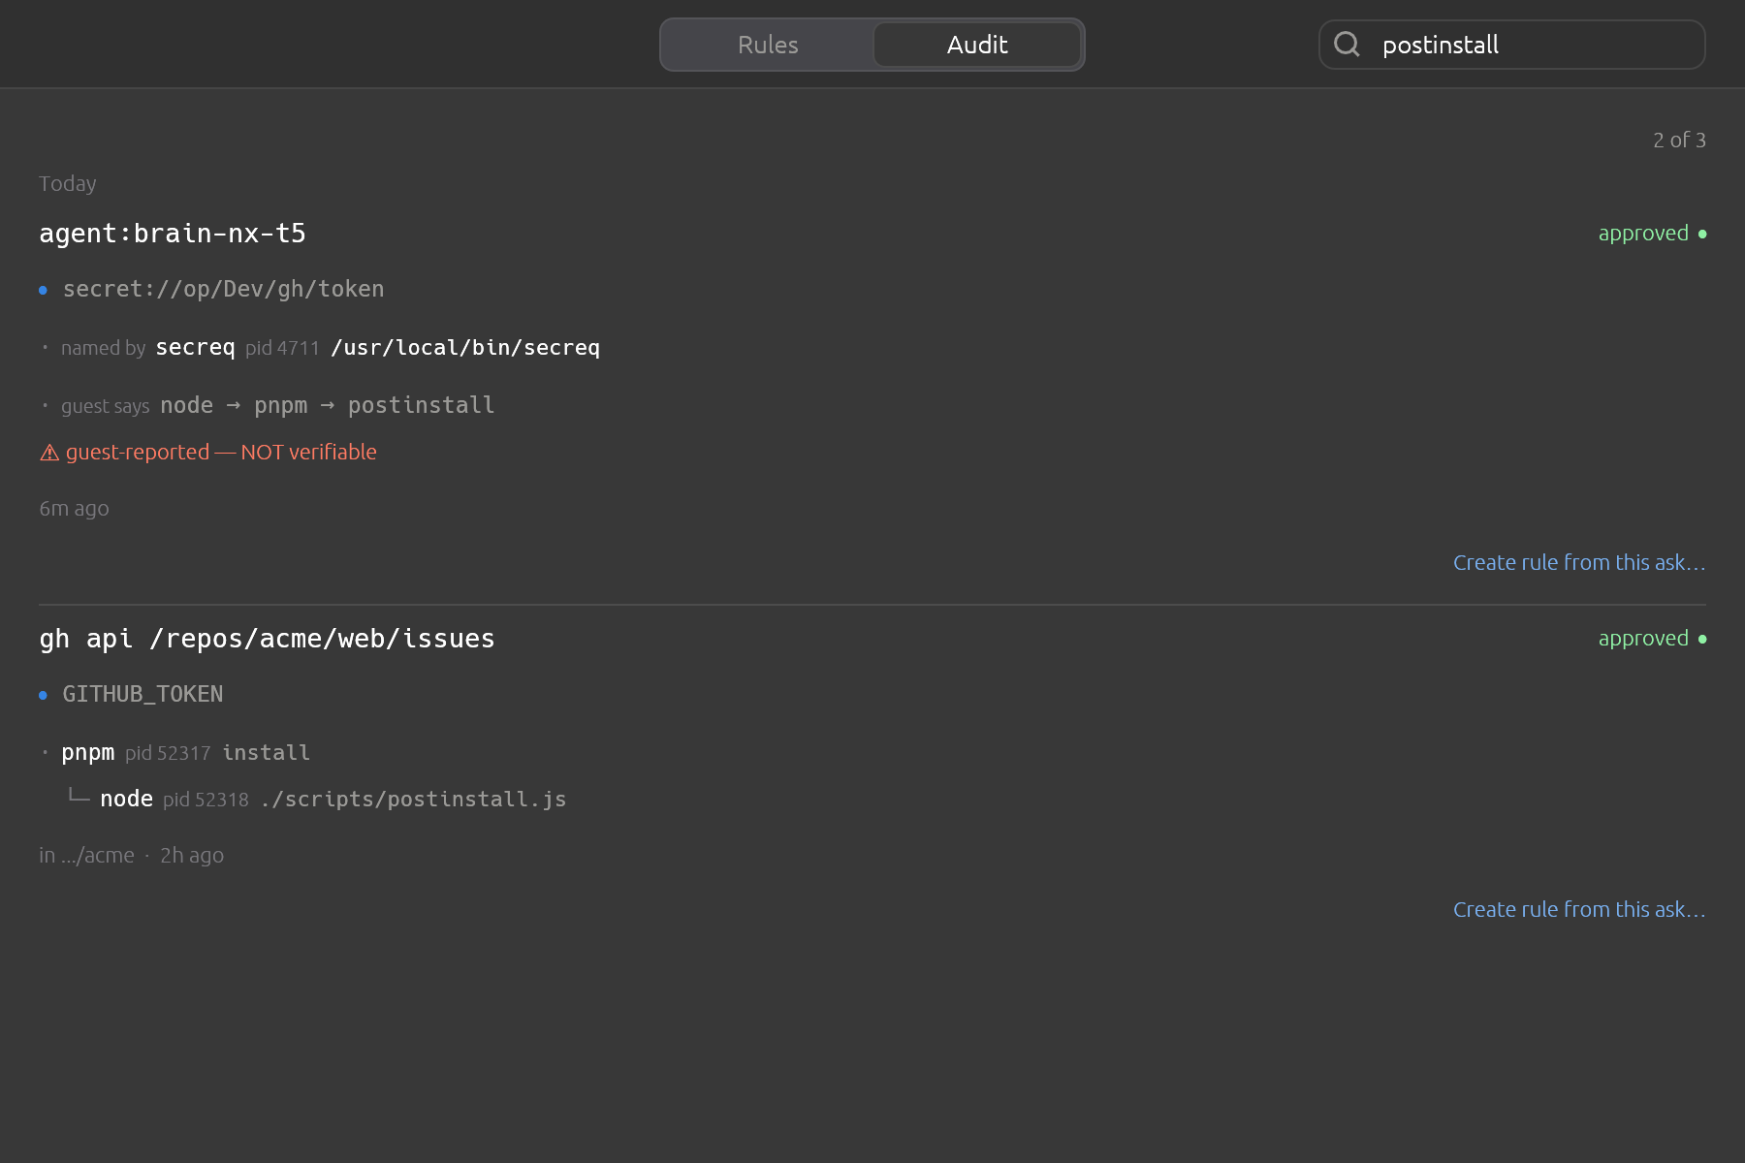Viewport: 1745px width, 1163px height.
Task: Click the 'Today' section header
Action: click(68, 183)
